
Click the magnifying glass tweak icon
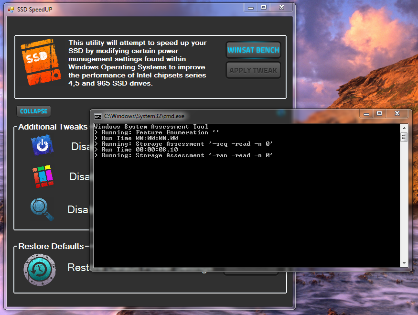[42, 209]
